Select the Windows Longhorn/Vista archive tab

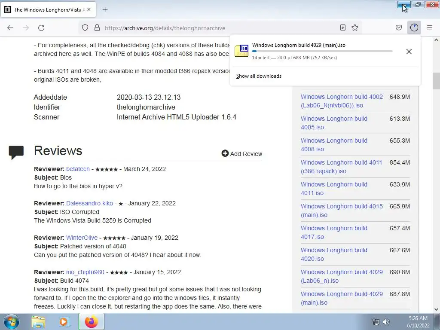pos(48,9)
